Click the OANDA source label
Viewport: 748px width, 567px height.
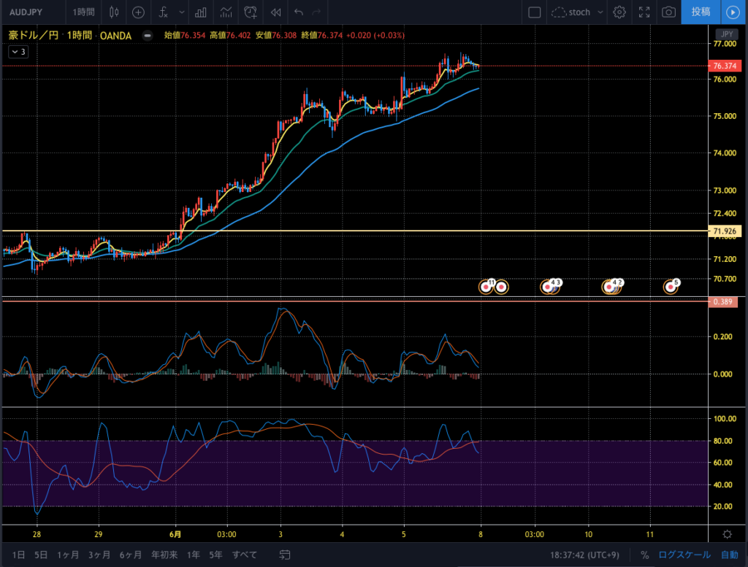(115, 35)
